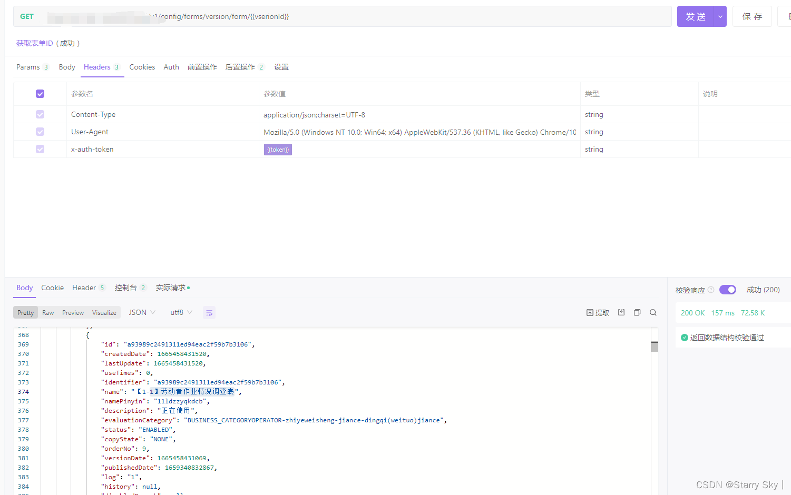Screen dimensions: 791x495
Task: Open the utf8 encoding dropdown
Action: point(180,312)
